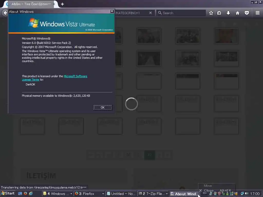The height and width of the screenshot is (197, 263).
Task: Open first-row album thumbnail beside the dialog
Action: tap(119, 36)
